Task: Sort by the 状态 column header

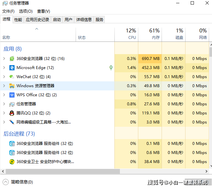Action: coord(95,35)
